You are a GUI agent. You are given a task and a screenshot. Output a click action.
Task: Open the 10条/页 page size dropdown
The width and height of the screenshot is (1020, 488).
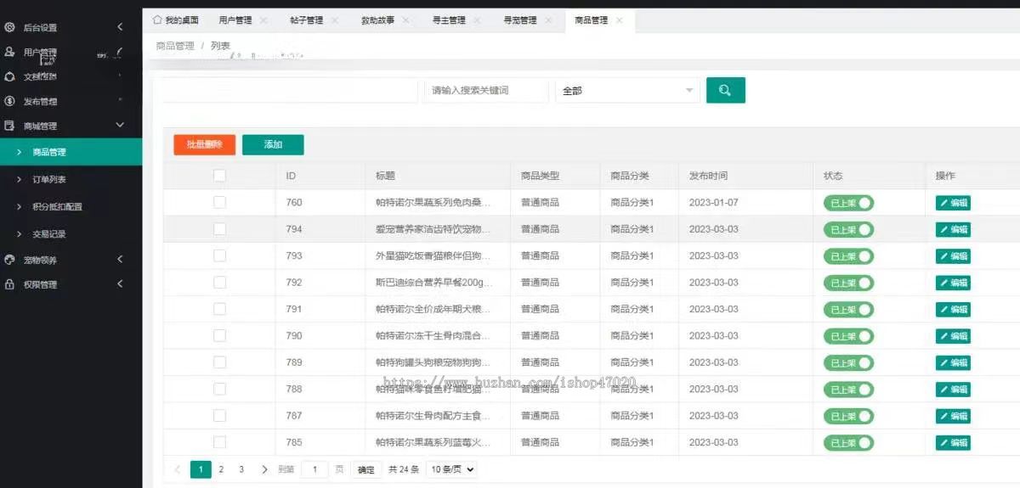click(x=451, y=469)
